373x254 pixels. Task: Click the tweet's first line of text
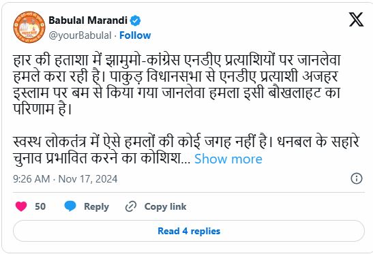(x=177, y=61)
